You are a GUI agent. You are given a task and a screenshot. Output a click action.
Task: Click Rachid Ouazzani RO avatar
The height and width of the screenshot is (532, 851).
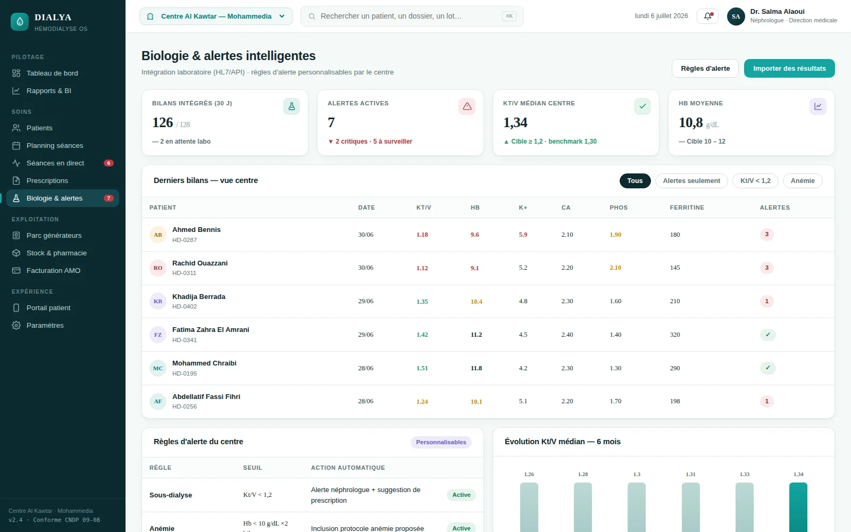click(x=158, y=268)
